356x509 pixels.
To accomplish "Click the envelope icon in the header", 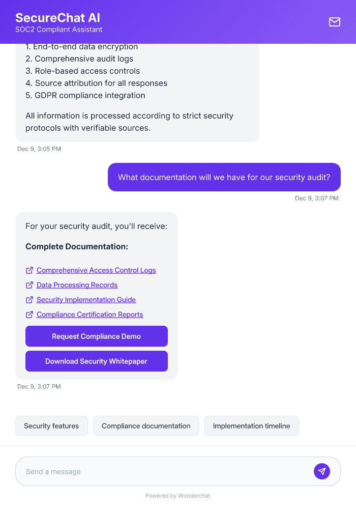I will click(x=335, y=22).
